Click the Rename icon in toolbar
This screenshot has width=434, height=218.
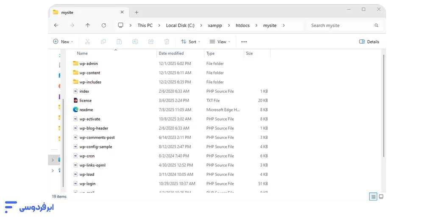pyautogui.click(x=135, y=42)
